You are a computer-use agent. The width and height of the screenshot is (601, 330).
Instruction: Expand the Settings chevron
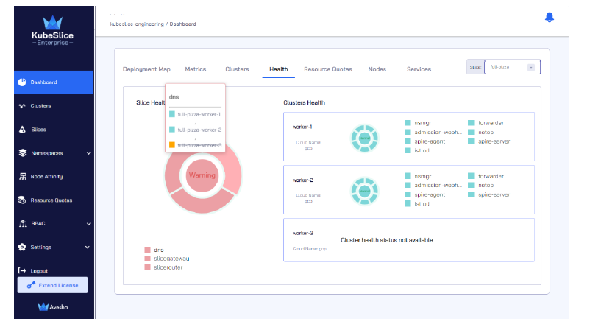coord(88,247)
